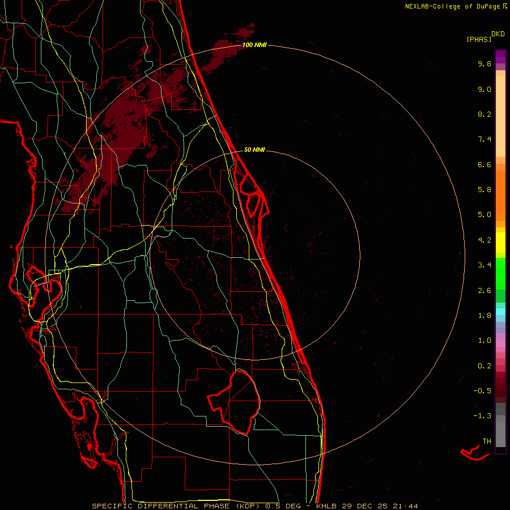Pick the peach band of the color bar
Image resolution: width=510 pixels, height=510 pixels.
(500, 116)
